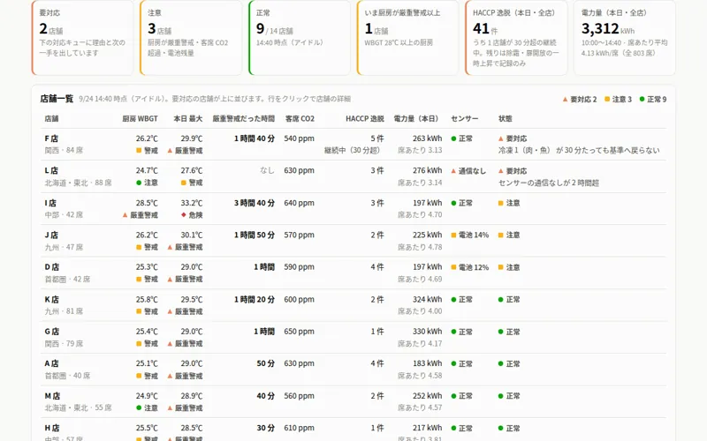Click the 注意 status square in I店 row

click(500, 203)
